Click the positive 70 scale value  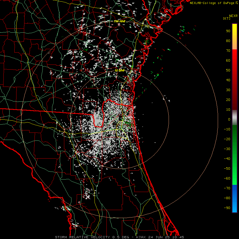point(228,51)
